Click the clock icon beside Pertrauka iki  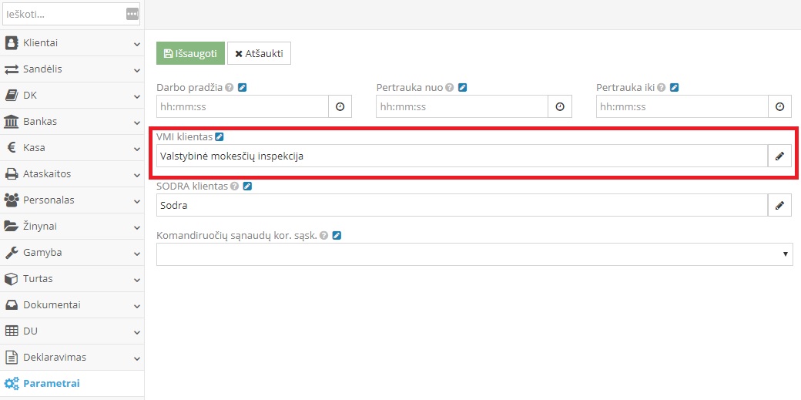(x=779, y=106)
